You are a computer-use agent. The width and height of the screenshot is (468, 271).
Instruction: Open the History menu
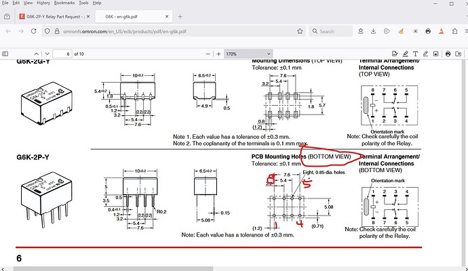point(43,3)
